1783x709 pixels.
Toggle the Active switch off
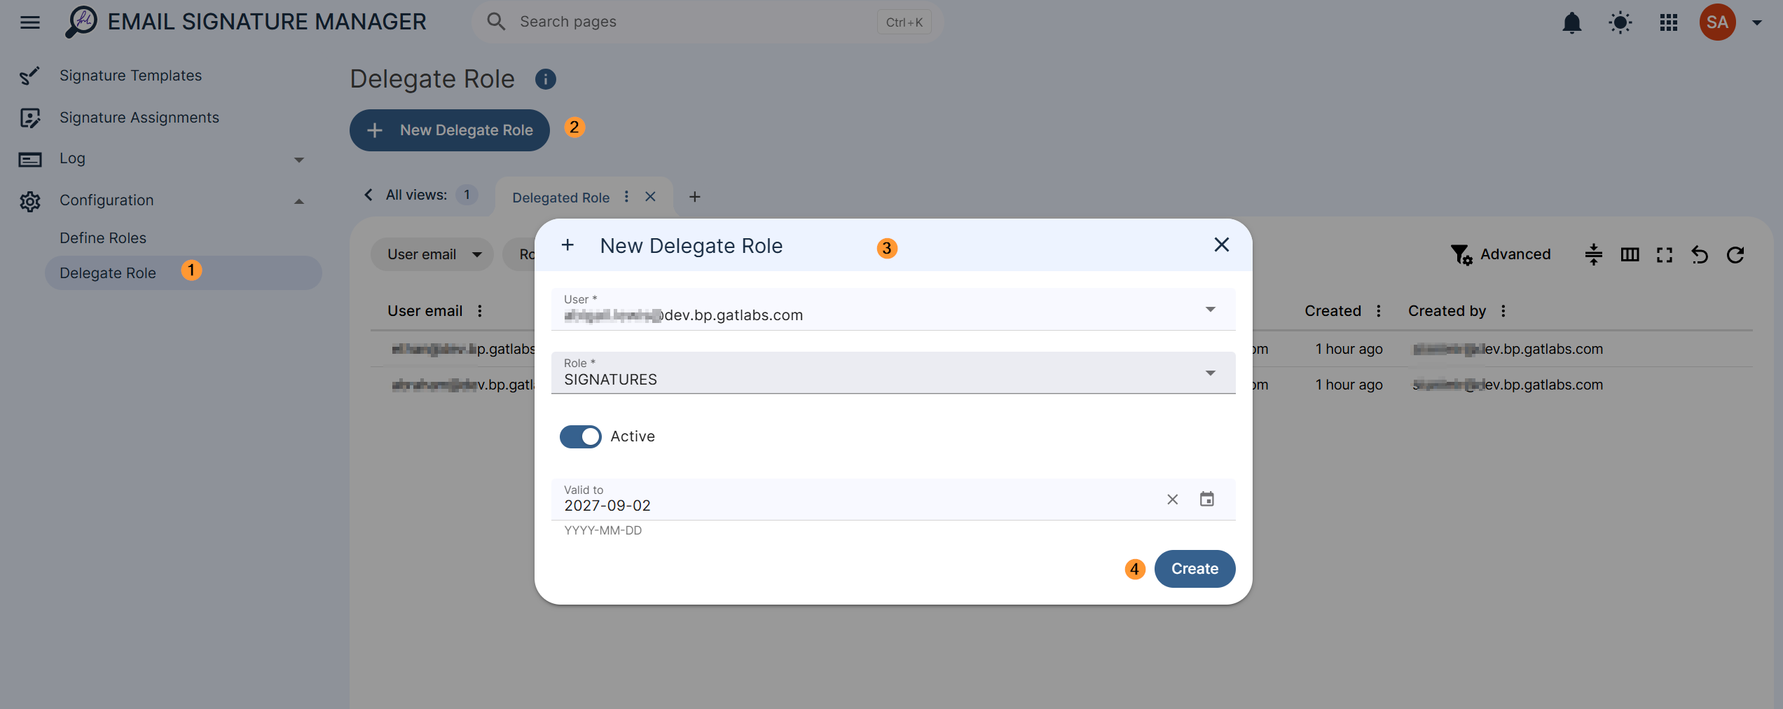pos(580,436)
